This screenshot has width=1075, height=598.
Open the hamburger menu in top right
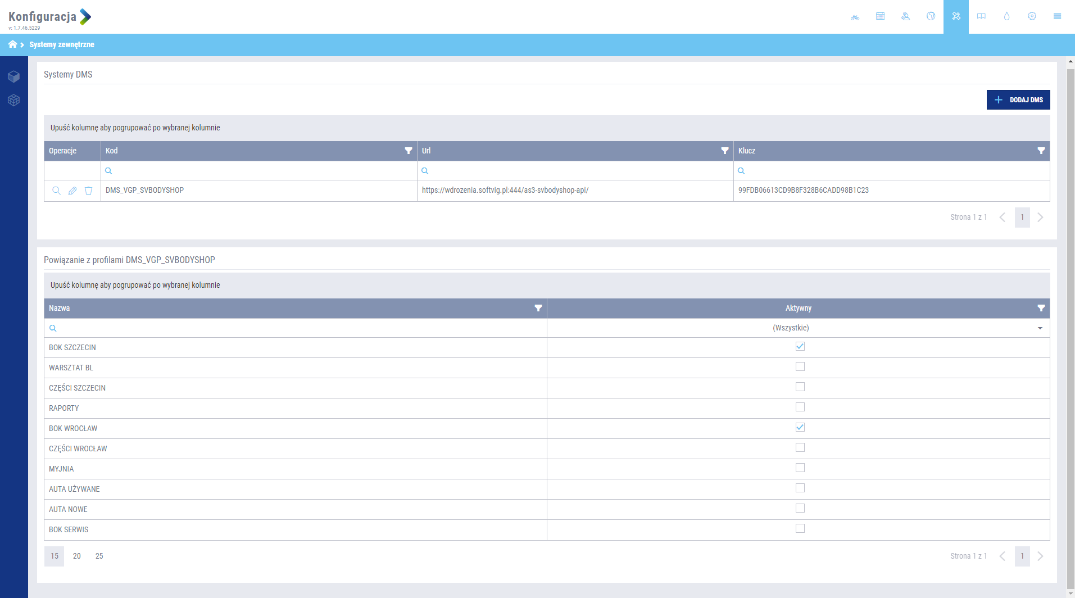click(x=1057, y=16)
